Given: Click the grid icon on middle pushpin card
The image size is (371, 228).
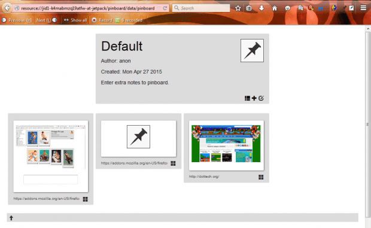Looking at the screenshot, I should pos(173,163).
